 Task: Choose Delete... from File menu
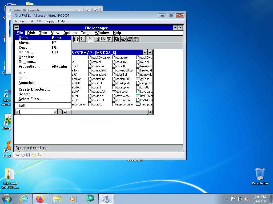pos(43,52)
